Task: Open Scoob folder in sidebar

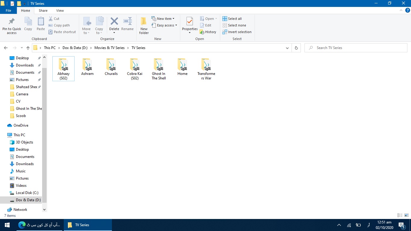Action: point(21,116)
